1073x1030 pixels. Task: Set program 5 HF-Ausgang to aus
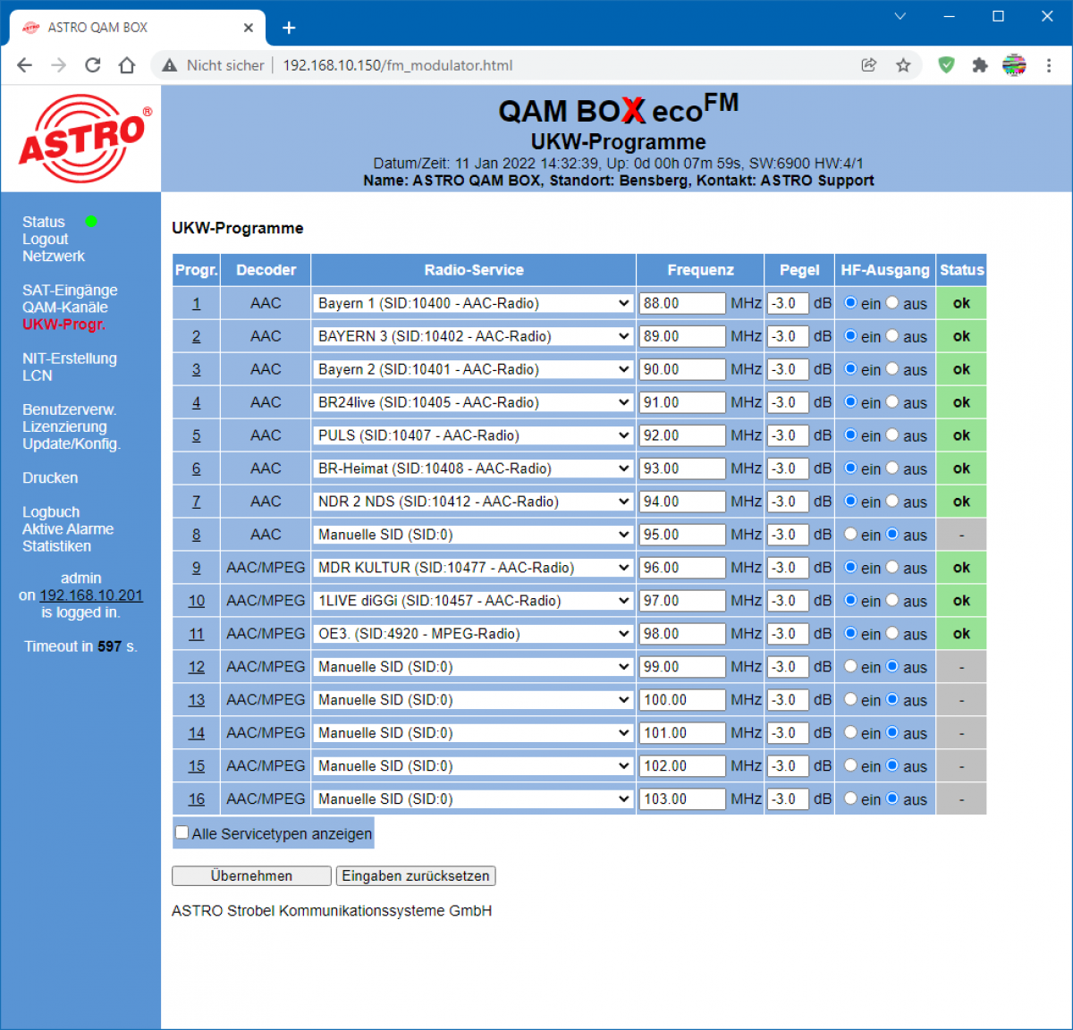point(891,435)
